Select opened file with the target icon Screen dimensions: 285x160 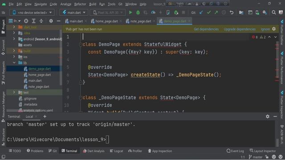(26, 21)
